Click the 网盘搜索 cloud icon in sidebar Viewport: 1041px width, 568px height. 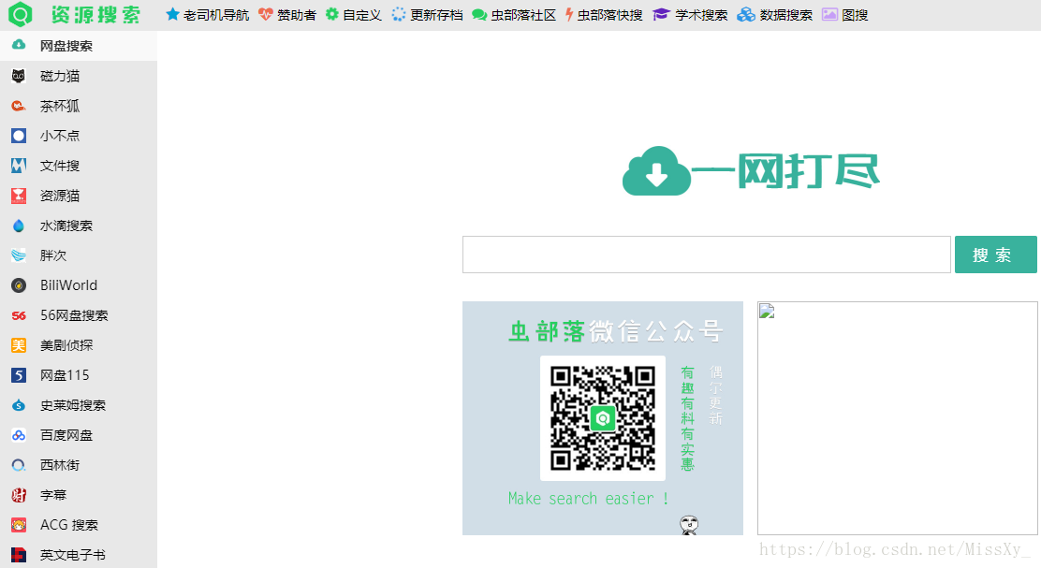coord(19,45)
